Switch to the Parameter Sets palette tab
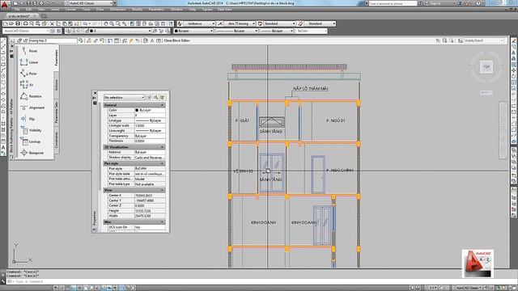This screenshot has height=291, width=518. click(56, 112)
